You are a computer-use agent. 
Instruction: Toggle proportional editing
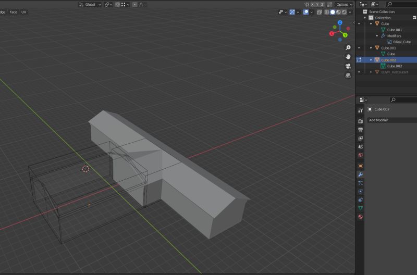point(135,5)
